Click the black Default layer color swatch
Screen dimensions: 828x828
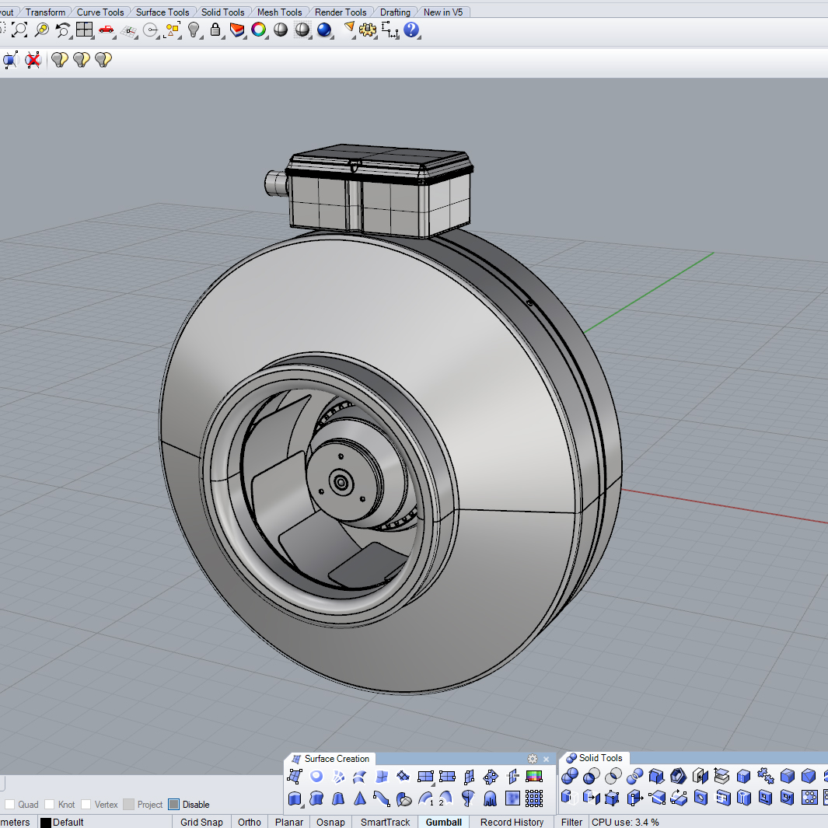coord(46,823)
